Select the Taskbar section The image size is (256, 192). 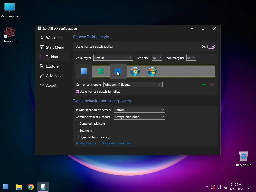[54, 57]
